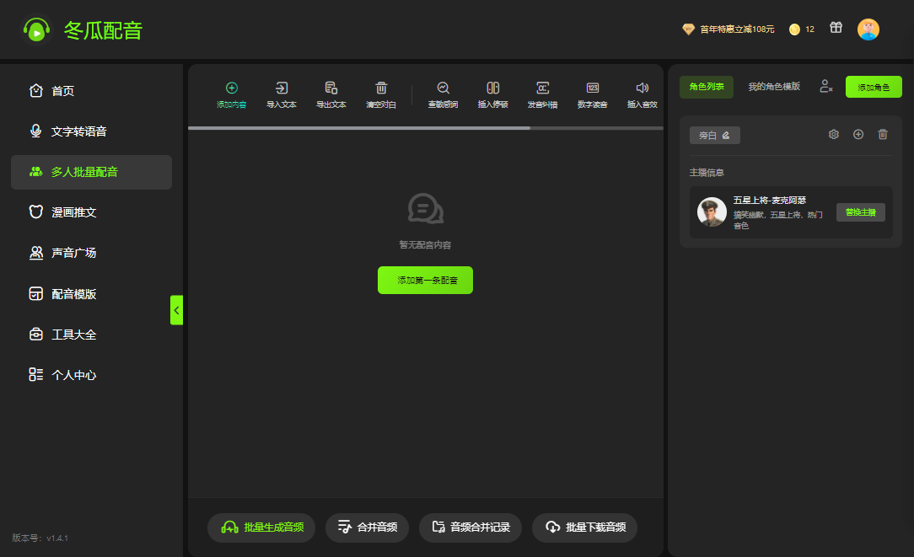
Task: Open the user avatar in top bar
Action: click(868, 29)
